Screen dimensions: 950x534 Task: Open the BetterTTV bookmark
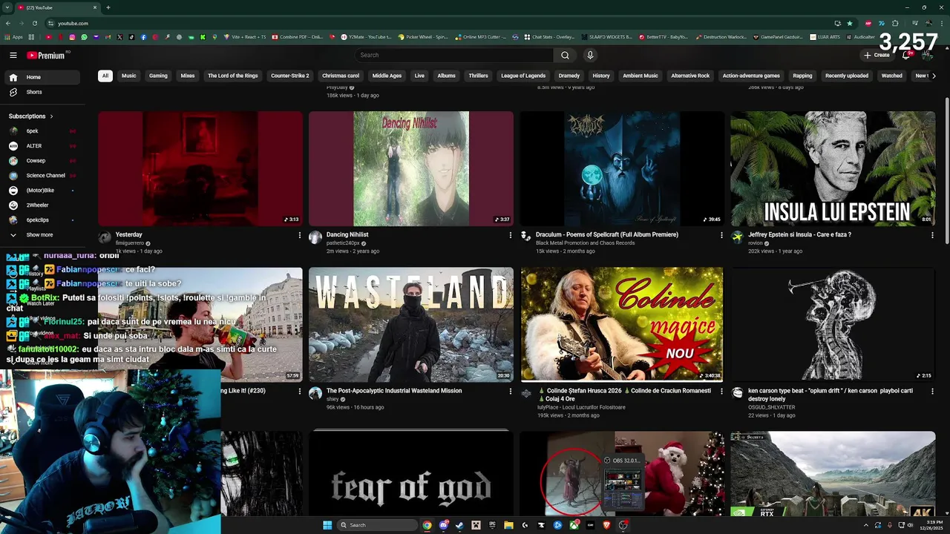(x=662, y=36)
